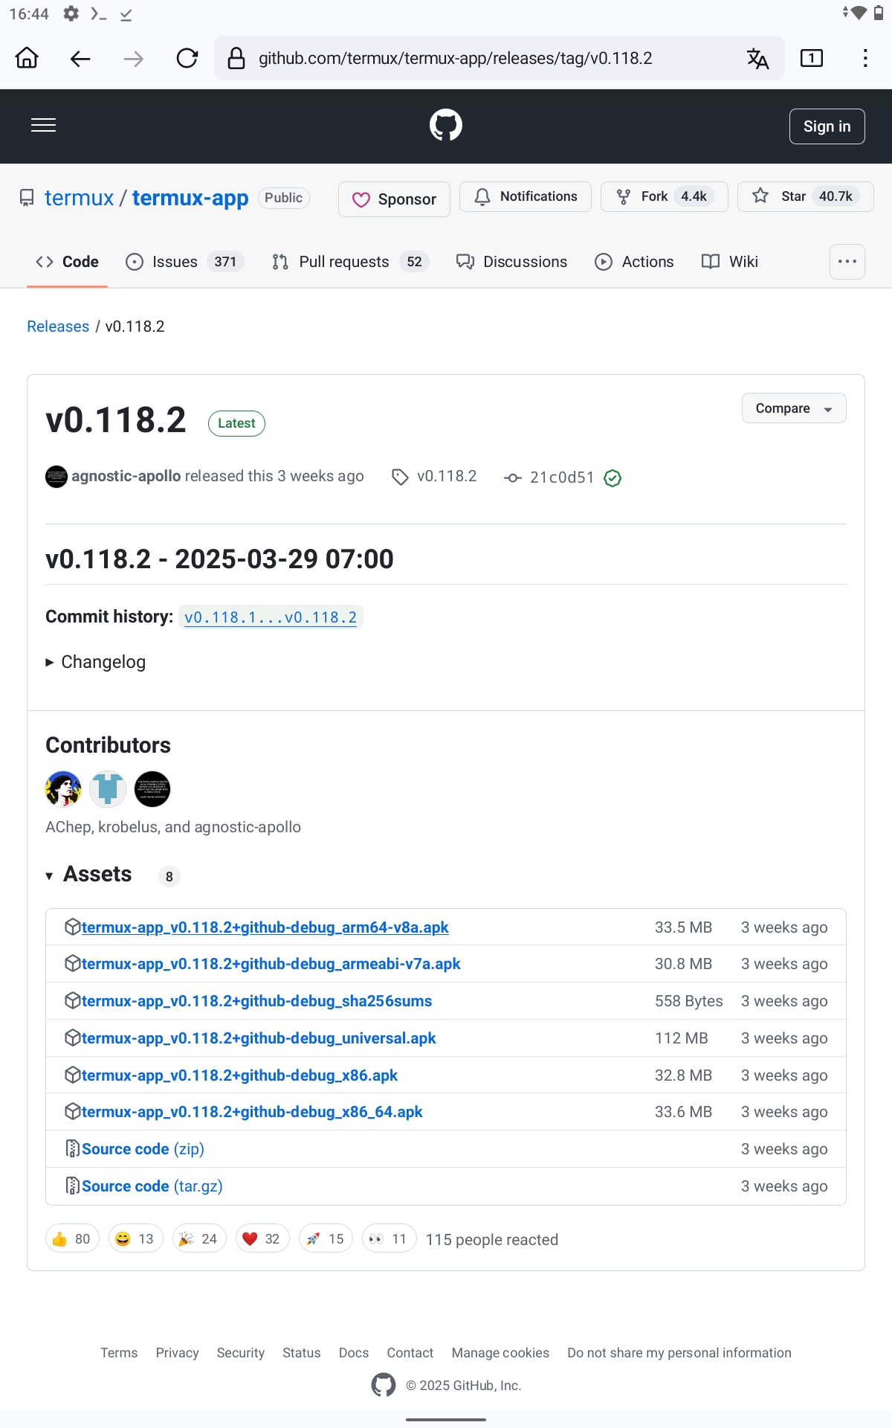The height and width of the screenshot is (1428, 892).
Task: Open the v0.118.1...v0.118.2 commit history link
Action: (271, 617)
